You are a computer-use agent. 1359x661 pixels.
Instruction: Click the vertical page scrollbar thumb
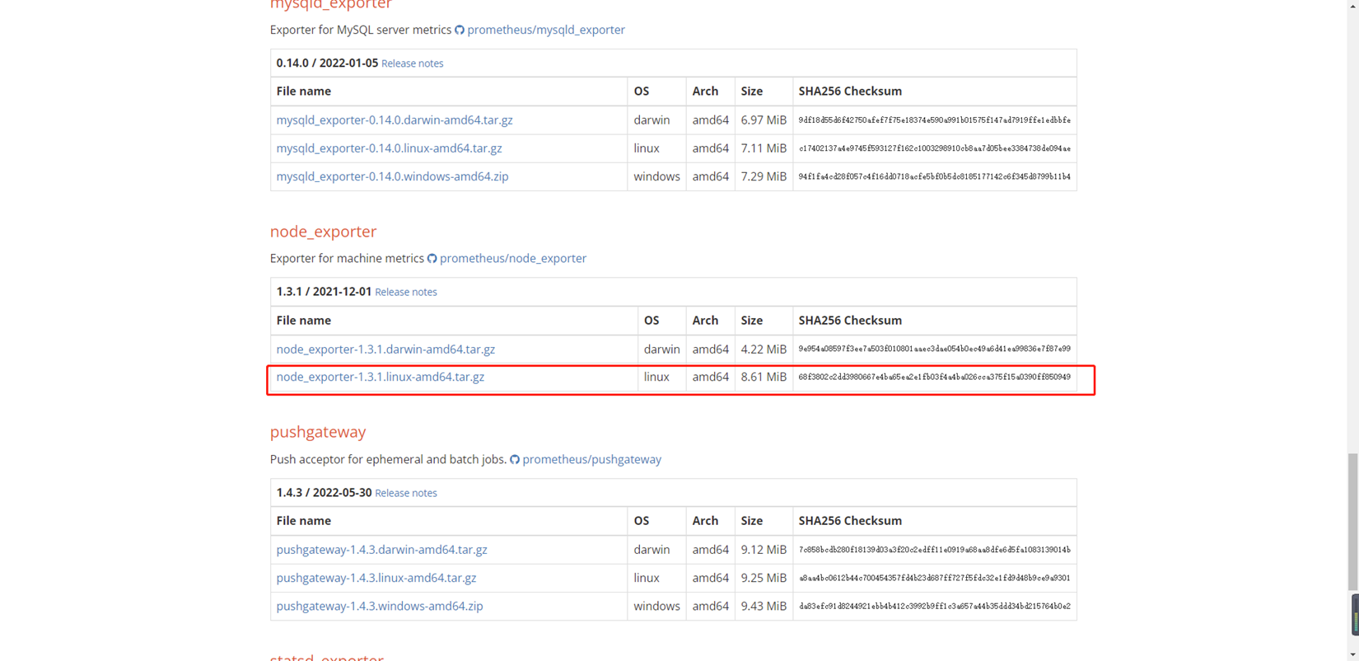point(1352,522)
